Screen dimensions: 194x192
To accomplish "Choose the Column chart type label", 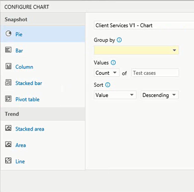I will tap(24, 67).
